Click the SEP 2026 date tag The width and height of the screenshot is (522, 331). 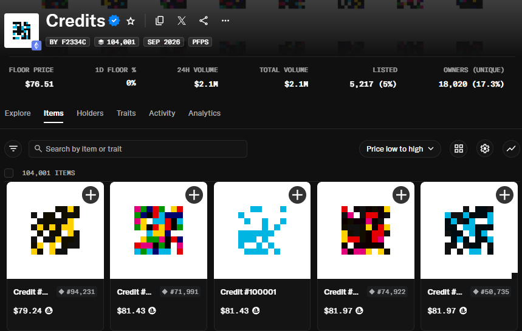(164, 42)
